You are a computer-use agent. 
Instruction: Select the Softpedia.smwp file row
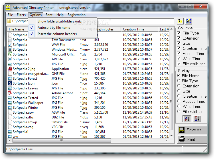88,122
